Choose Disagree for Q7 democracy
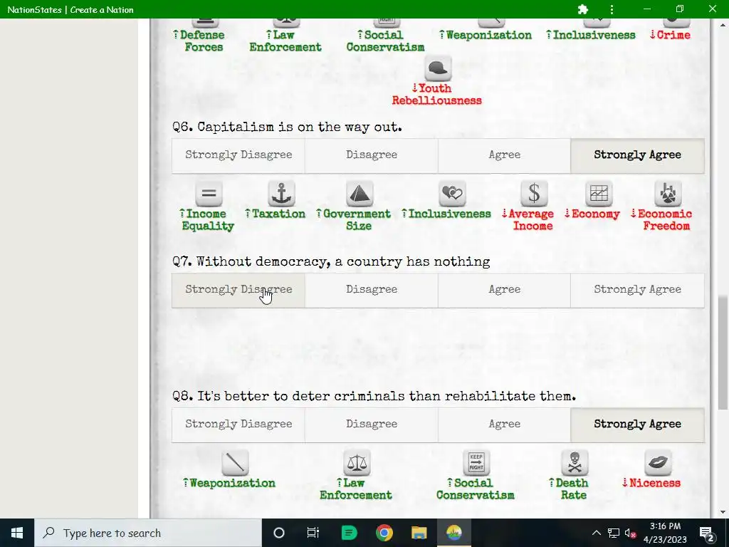This screenshot has height=547, width=729. (372, 291)
